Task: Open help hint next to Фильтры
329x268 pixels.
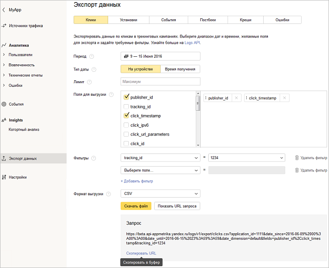Action: coord(94,158)
